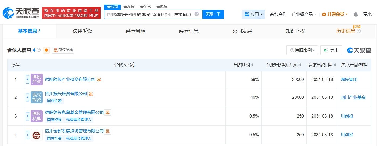This screenshot has height=146, width=377.
Task: Open the 应用 dropdown menu
Action: point(253,14)
